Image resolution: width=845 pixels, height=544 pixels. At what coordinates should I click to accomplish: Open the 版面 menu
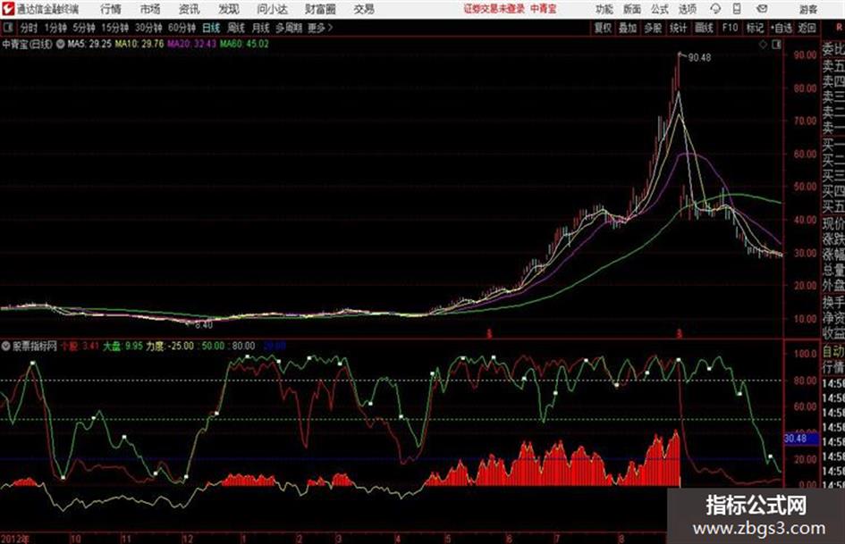631,9
